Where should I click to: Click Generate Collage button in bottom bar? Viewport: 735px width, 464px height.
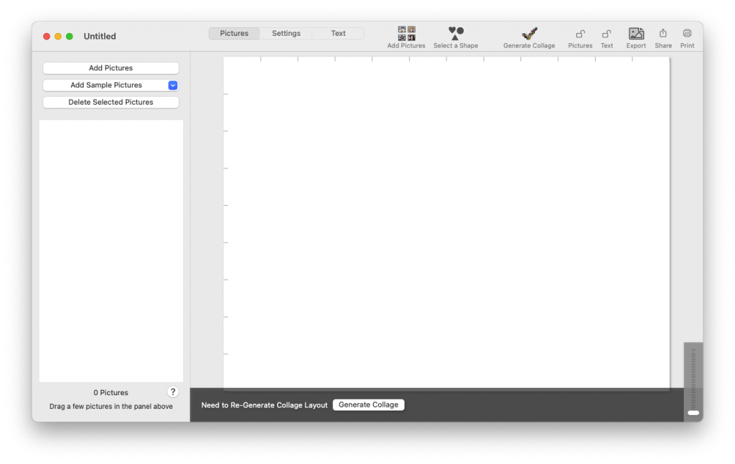click(368, 404)
